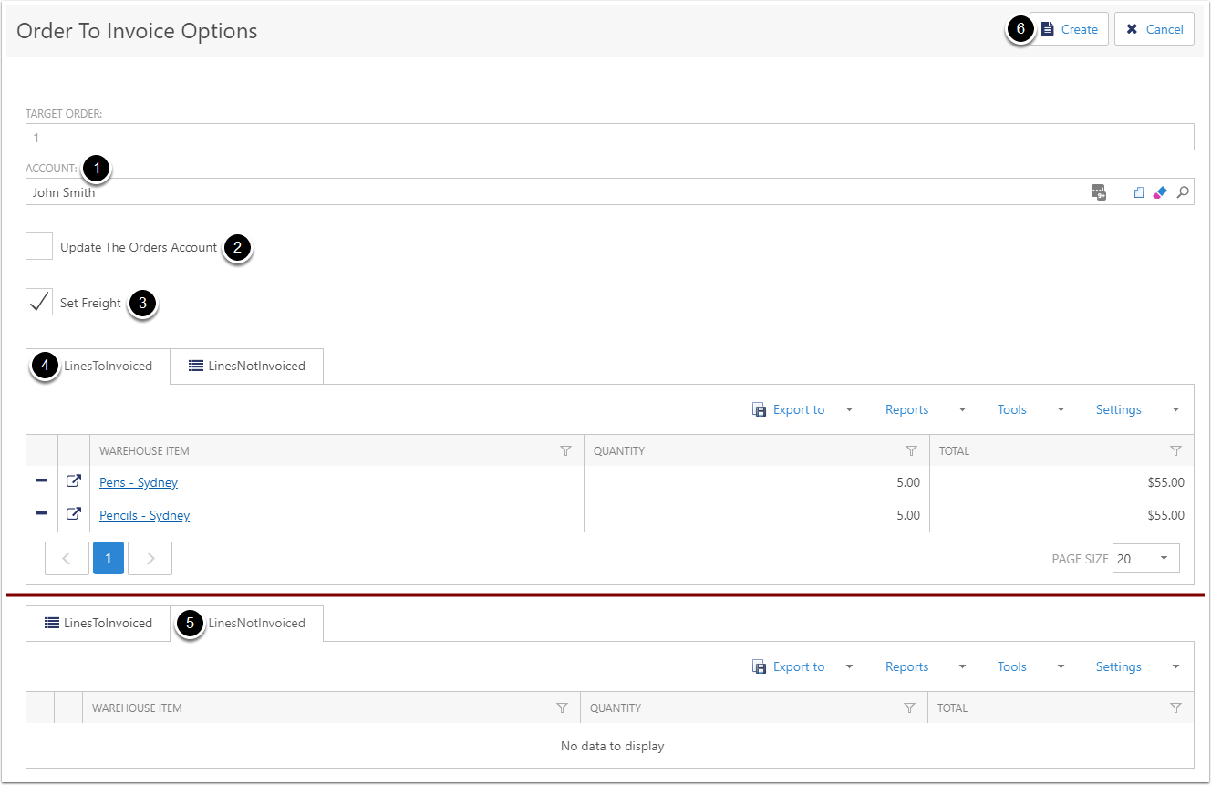Open Tools in the lower grid toolbar
Image resolution: width=1211 pixels, height=785 pixels.
1011,666
